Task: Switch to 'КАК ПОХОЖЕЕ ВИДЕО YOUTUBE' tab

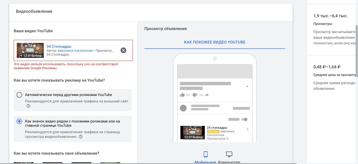Action: click(x=215, y=42)
